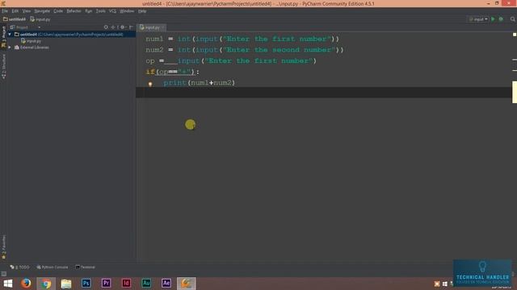Click the num1 variable on the first line

[154, 39]
